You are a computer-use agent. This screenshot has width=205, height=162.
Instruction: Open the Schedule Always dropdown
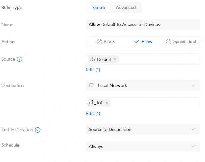click(143, 146)
